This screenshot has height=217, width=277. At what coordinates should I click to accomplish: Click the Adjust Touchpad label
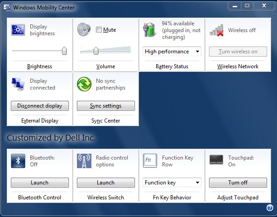pos(238,198)
